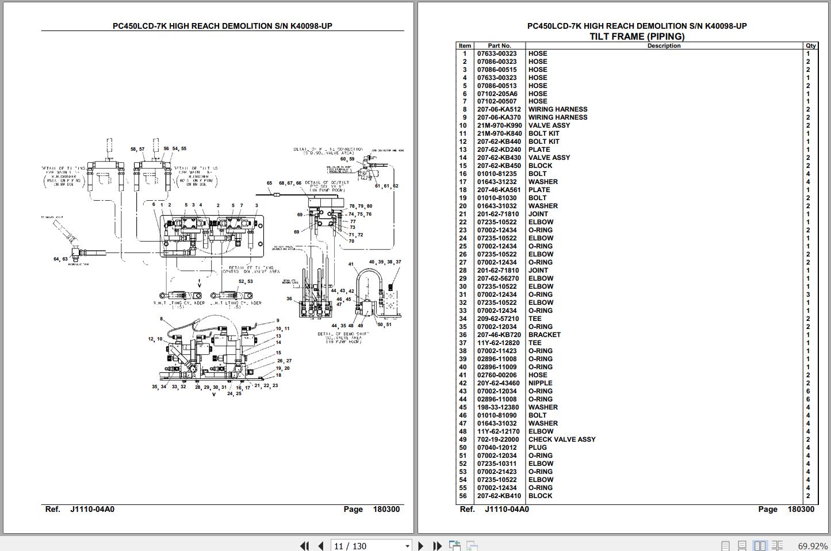Switch to continuous page view
The image size is (831, 551).
pyautogui.click(x=742, y=546)
